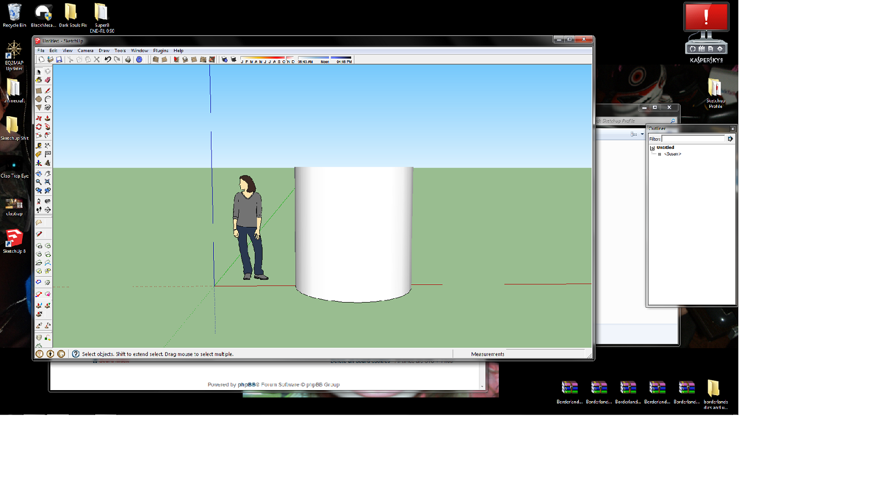The height and width of the screenshot is (498, 886).
Task: Choose the Scale tool
Action: click(39, 135)
